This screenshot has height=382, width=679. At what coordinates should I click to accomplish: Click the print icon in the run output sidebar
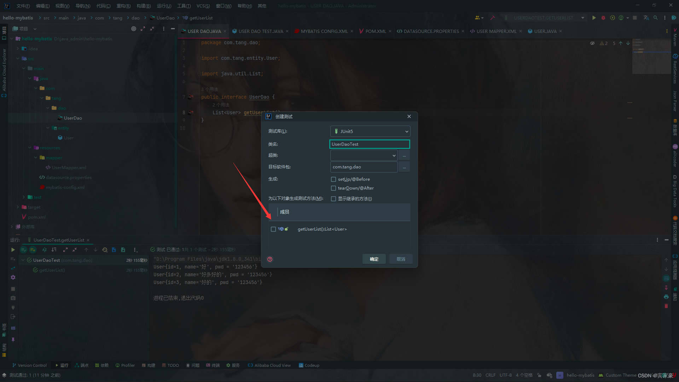point(666,297)
